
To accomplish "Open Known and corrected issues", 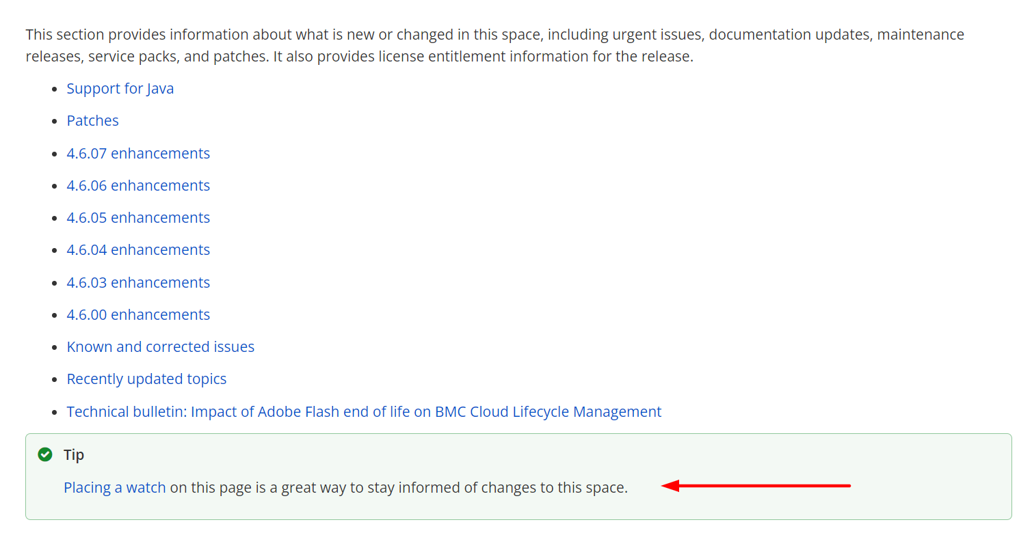I will pos(161,346).
